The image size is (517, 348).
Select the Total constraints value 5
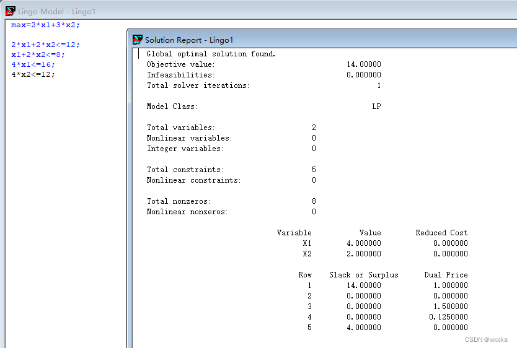[314, 170]
